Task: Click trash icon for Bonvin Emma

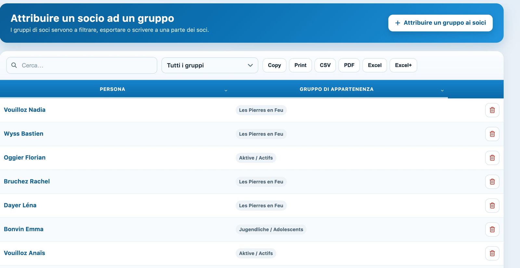Action: [x=492, y=229]
